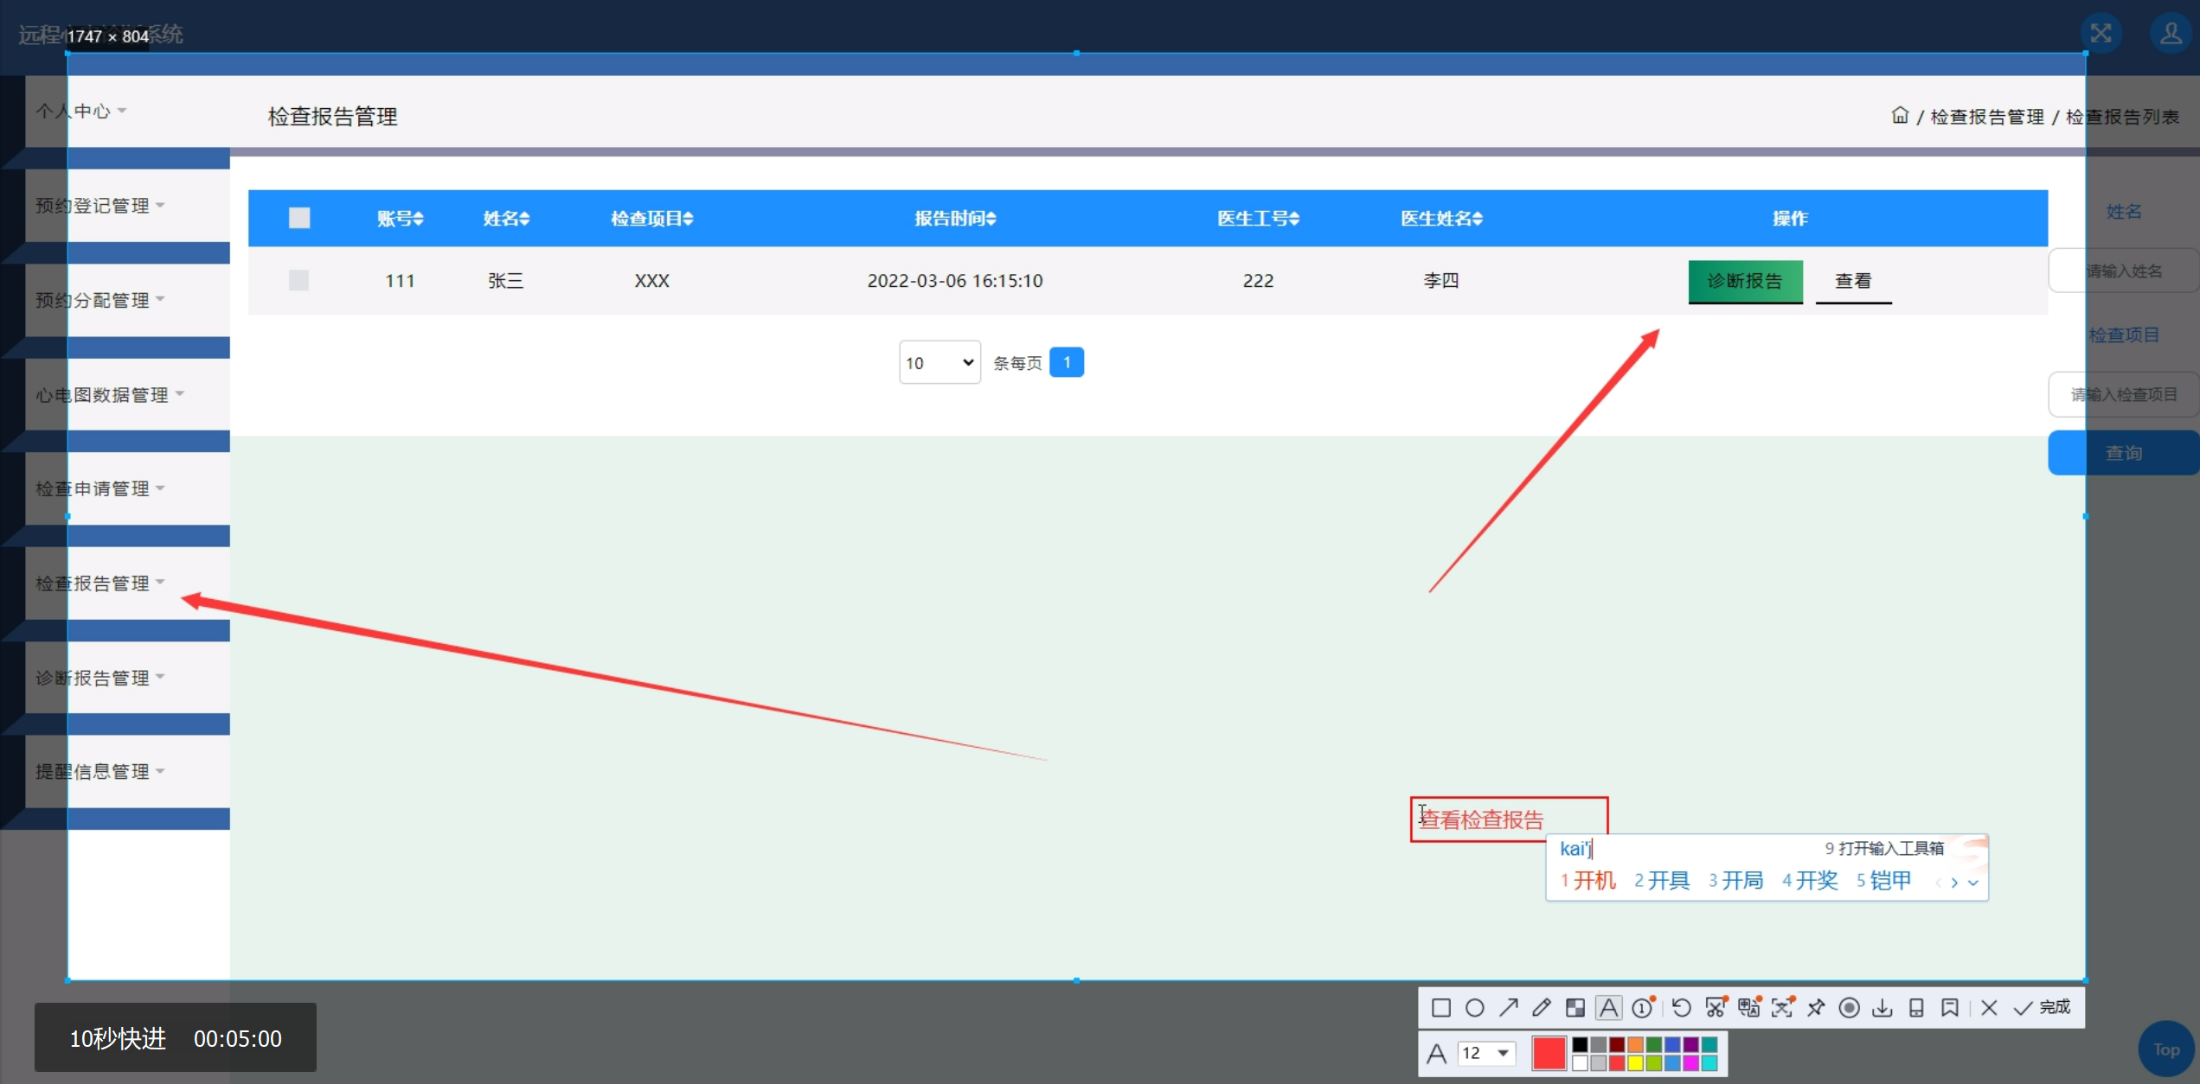Click the undo icon in annotation toolbar
This screenshot has width=2200, height=1084.
click(1680, 1007)
